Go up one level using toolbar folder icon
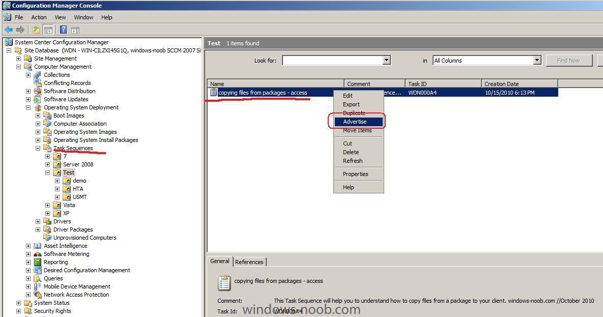 tap(36, 30)
